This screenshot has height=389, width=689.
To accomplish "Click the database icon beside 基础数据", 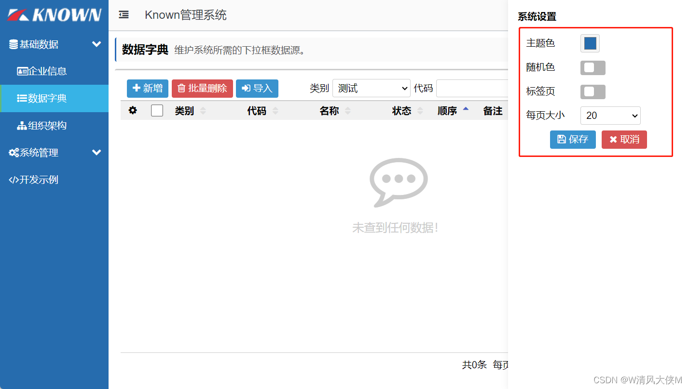I will [14, 44].
